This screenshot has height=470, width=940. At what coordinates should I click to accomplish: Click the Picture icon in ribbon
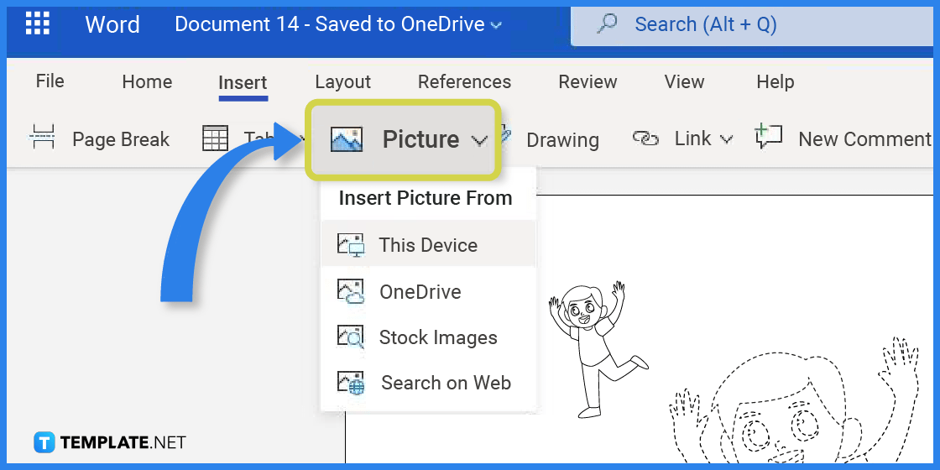tap(347, 139)
